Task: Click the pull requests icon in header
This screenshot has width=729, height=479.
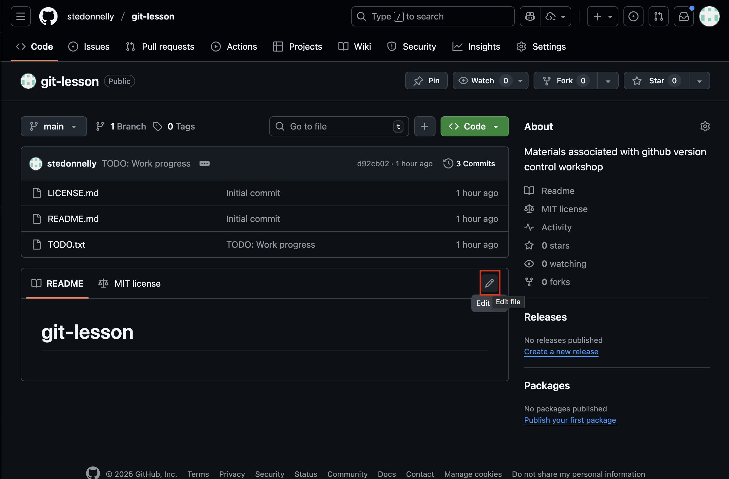Action: click(x=658, y=16)
